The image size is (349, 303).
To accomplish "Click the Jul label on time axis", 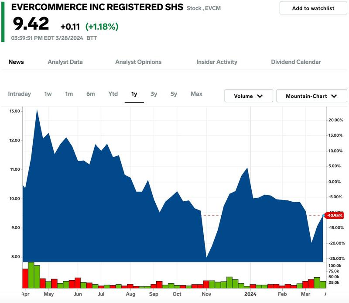I will tap(101, 294).
